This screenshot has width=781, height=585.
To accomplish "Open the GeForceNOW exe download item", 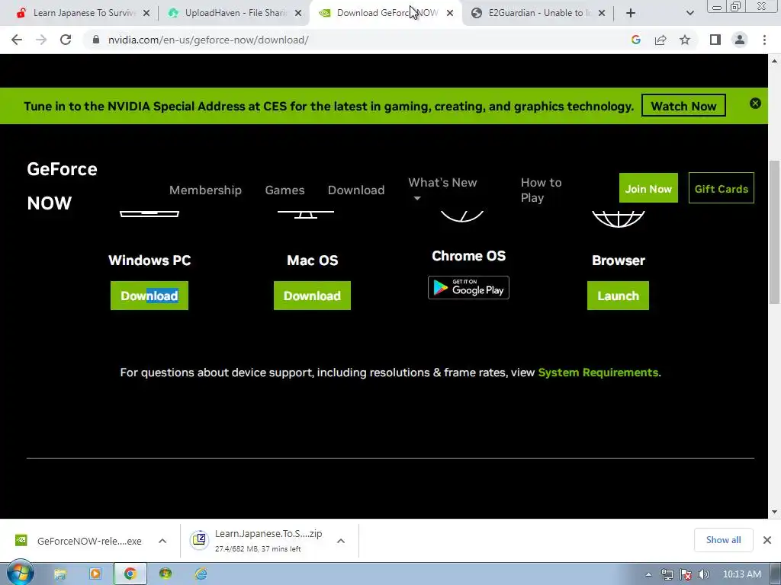I will click(x=79, y=541).
